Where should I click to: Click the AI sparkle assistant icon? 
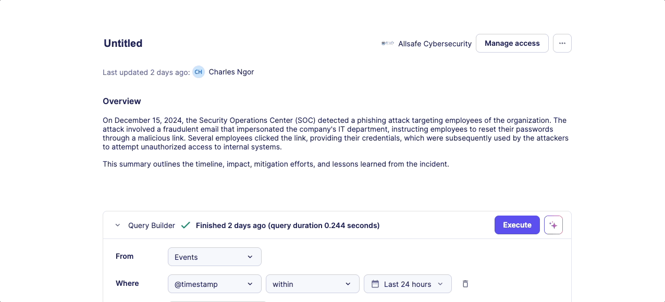click(x=553, y=225)
